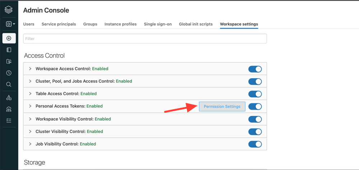Click the Create plus icon in sidebar
Screen dimensions: 359x170
coord(9,38)
